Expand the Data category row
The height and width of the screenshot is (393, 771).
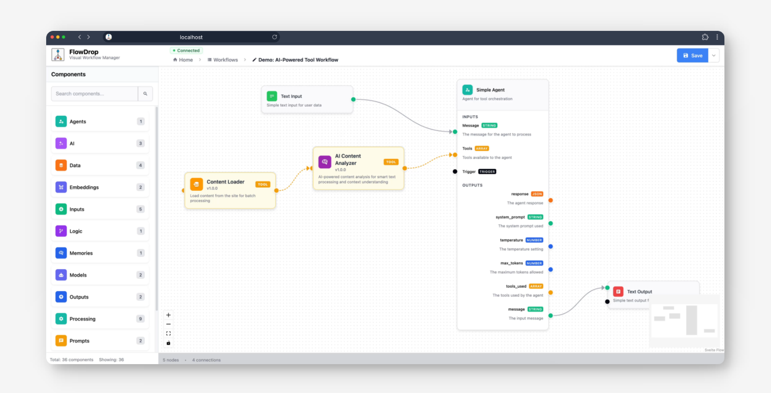(100, 165)
